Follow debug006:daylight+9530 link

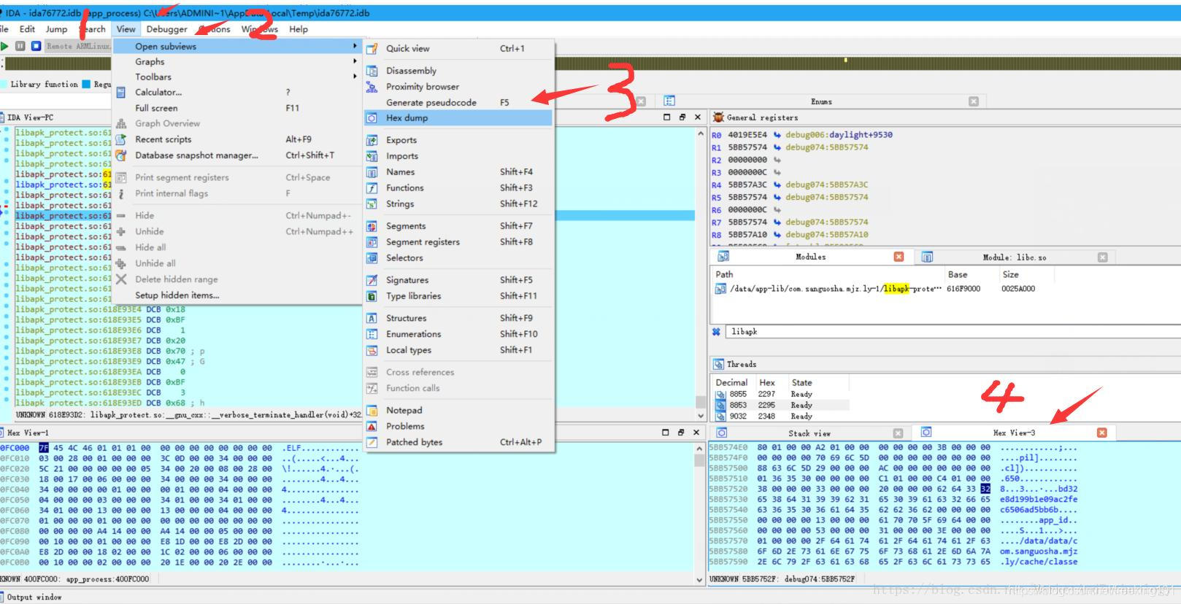(839, 135)
